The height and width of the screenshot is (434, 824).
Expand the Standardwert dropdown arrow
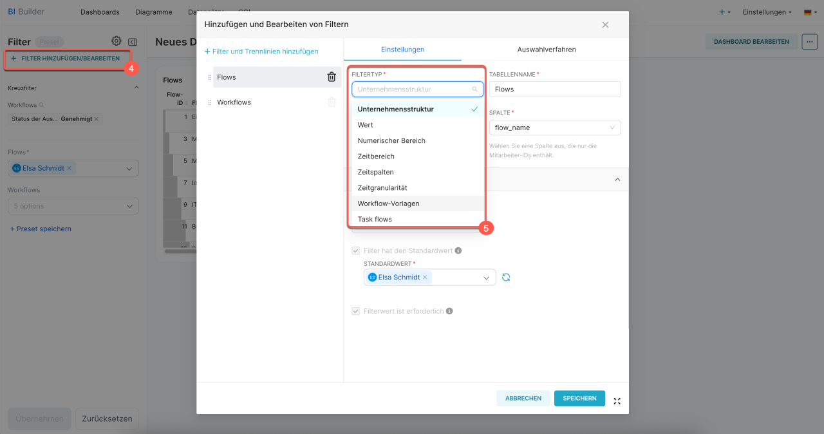[487, 278]
